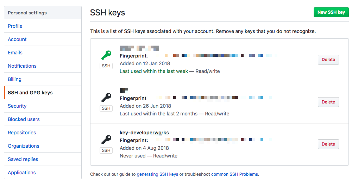Click the key-developerworks key title

click(144, 133)
